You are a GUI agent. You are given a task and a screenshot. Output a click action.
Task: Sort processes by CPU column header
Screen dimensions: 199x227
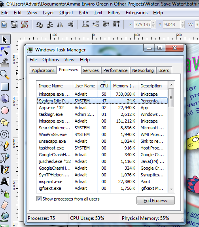(x=104, y=86)
